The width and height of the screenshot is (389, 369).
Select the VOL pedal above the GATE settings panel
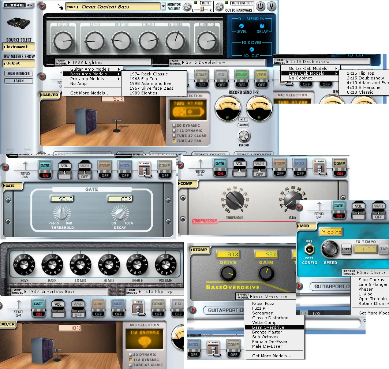point(65,170)
